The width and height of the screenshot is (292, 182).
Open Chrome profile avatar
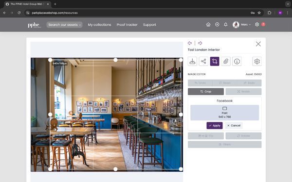click(x=280, y=13)
